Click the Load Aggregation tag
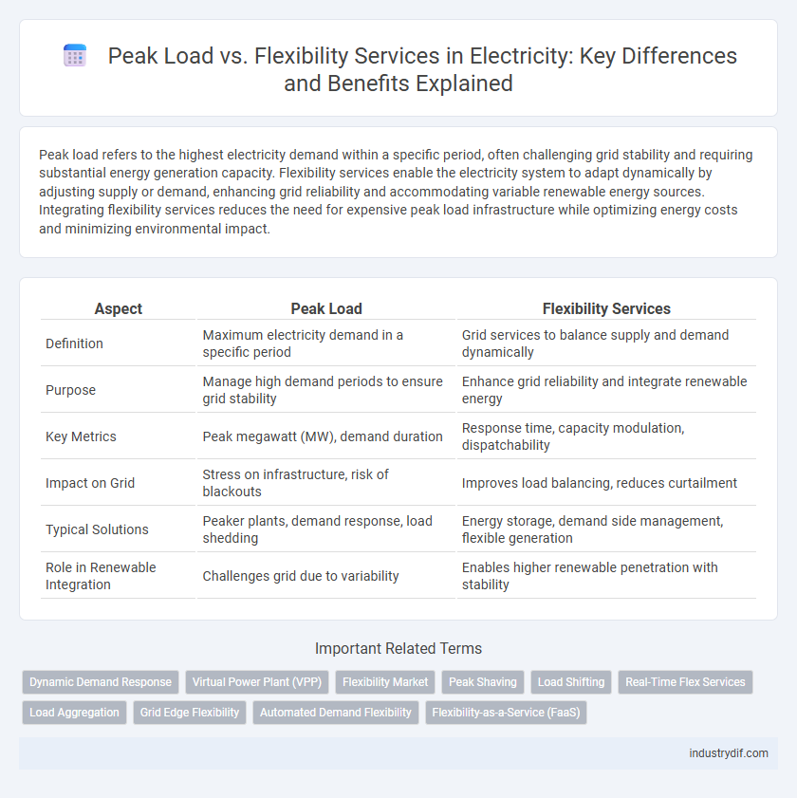This screenshot has height=798, width=797. [74, 712]
